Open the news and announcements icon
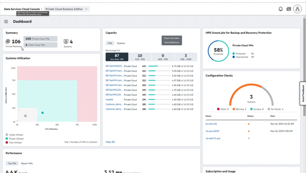The height and width of the screenshot is (173, 306). tap(289, 9)
